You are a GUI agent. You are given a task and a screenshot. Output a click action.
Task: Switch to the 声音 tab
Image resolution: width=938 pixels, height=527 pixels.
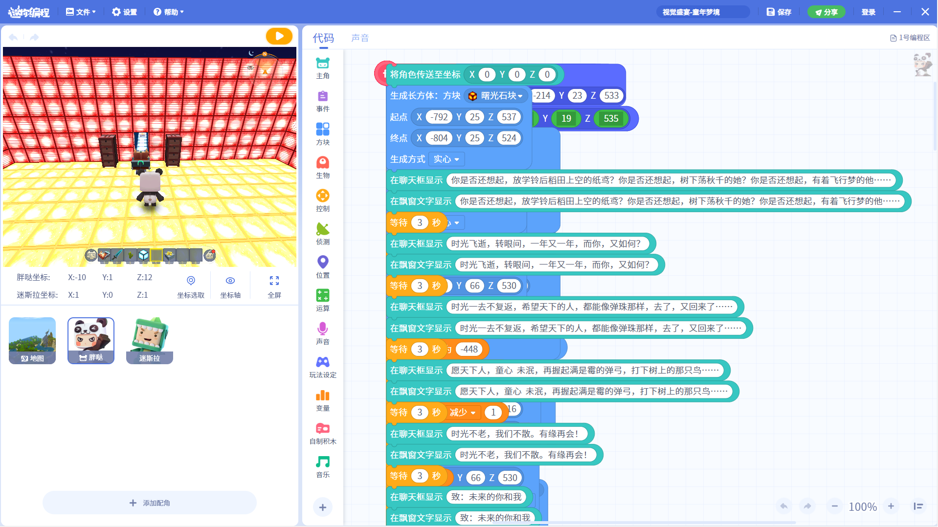pos(360,38)
